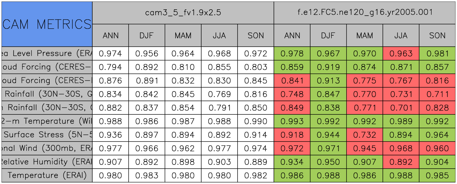
Task: Click the Zonal Wind 300mb row label
Action: (47, 148)
